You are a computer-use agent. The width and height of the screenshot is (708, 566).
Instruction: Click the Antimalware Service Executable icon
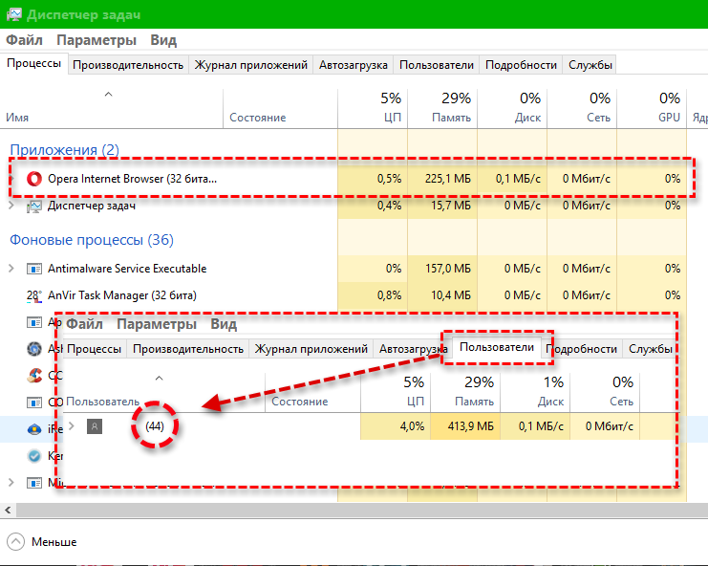(33, 269)
